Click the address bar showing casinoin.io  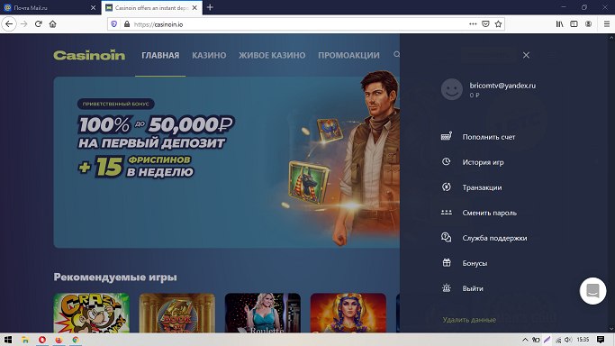tap(298, 24)
